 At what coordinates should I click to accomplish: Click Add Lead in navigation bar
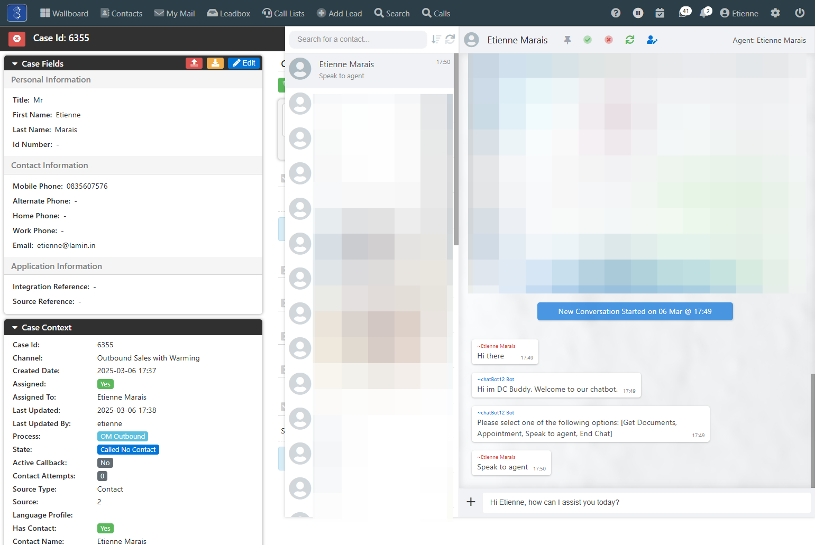(x=340, y=13)
